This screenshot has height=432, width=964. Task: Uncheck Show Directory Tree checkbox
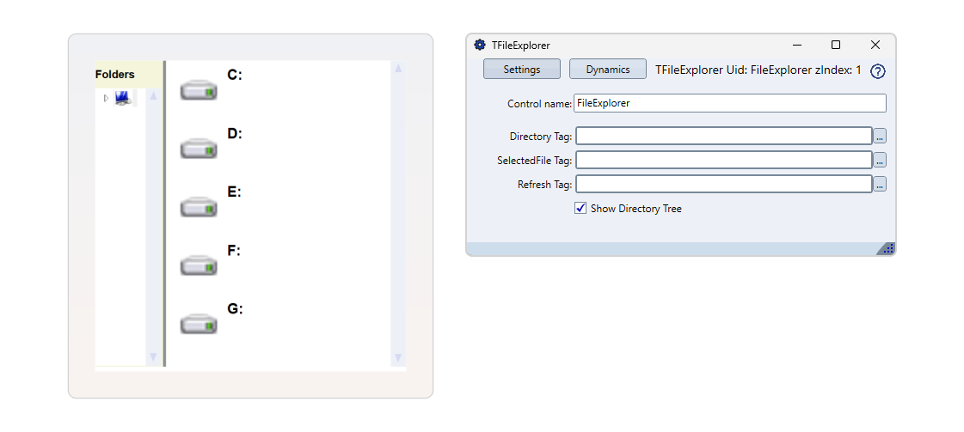tap(580, 208)
